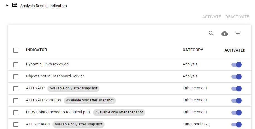Check the AFP variation row checkbox
This screenshot has width=255, height=129.
16,125
